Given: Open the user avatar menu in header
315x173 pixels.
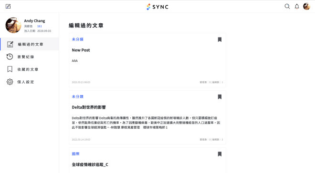Looking at the screenshot, I should [x=306, y=6].
